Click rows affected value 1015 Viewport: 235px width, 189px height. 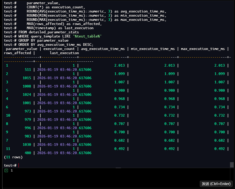pyautogui.click(x=27, y=78)
